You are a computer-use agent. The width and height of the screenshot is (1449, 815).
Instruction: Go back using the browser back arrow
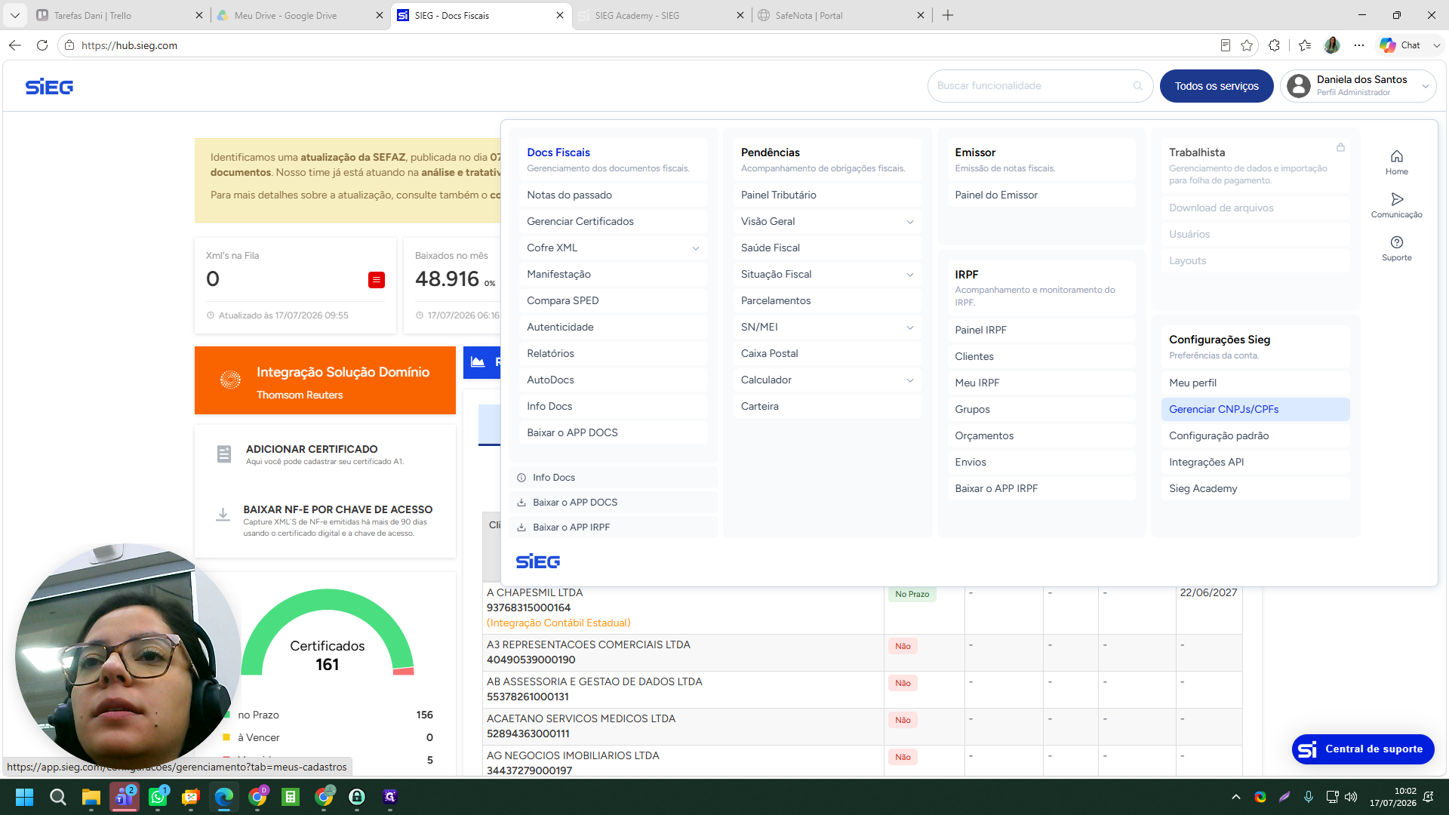pos(15,45)
